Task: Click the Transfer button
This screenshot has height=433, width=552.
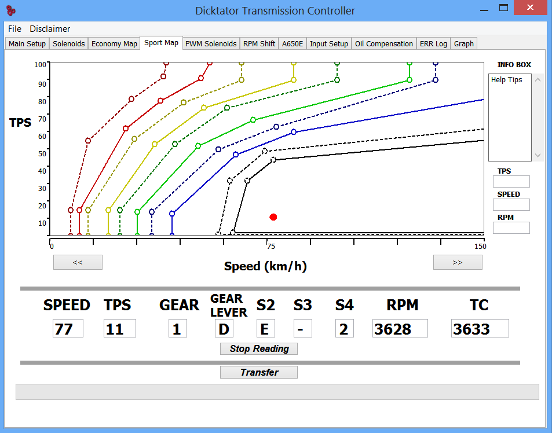Action: (x=259, y=372)
